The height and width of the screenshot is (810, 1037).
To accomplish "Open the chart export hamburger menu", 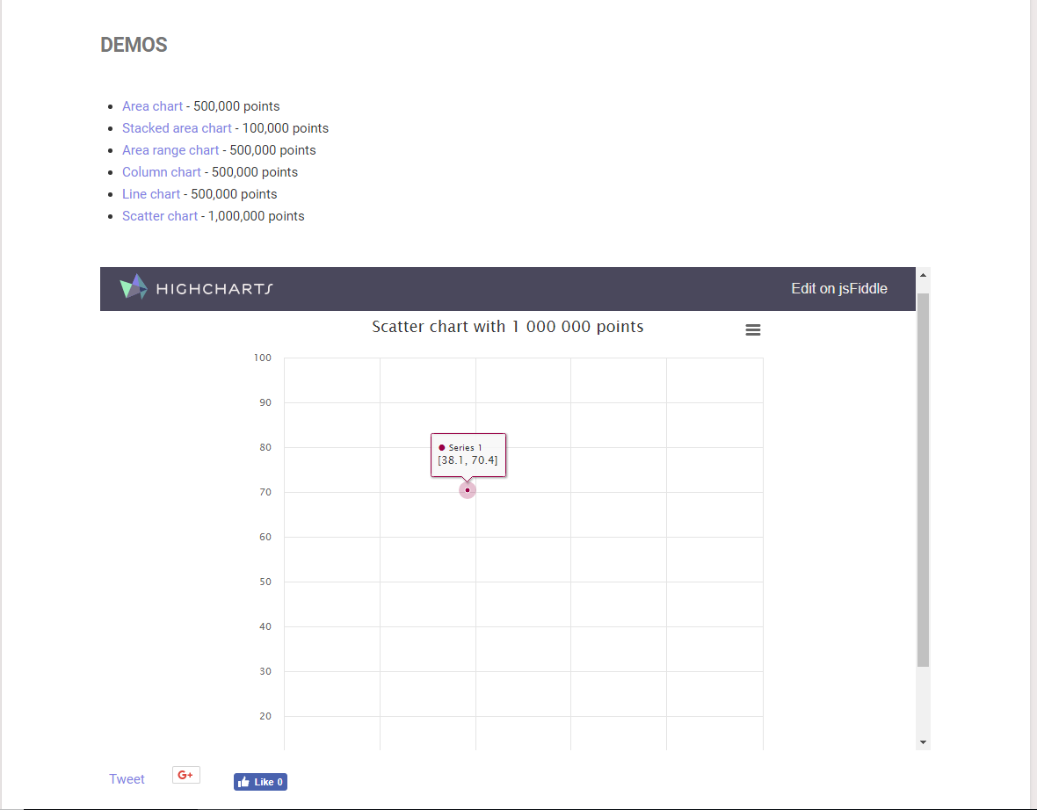I will pos(753,329).
